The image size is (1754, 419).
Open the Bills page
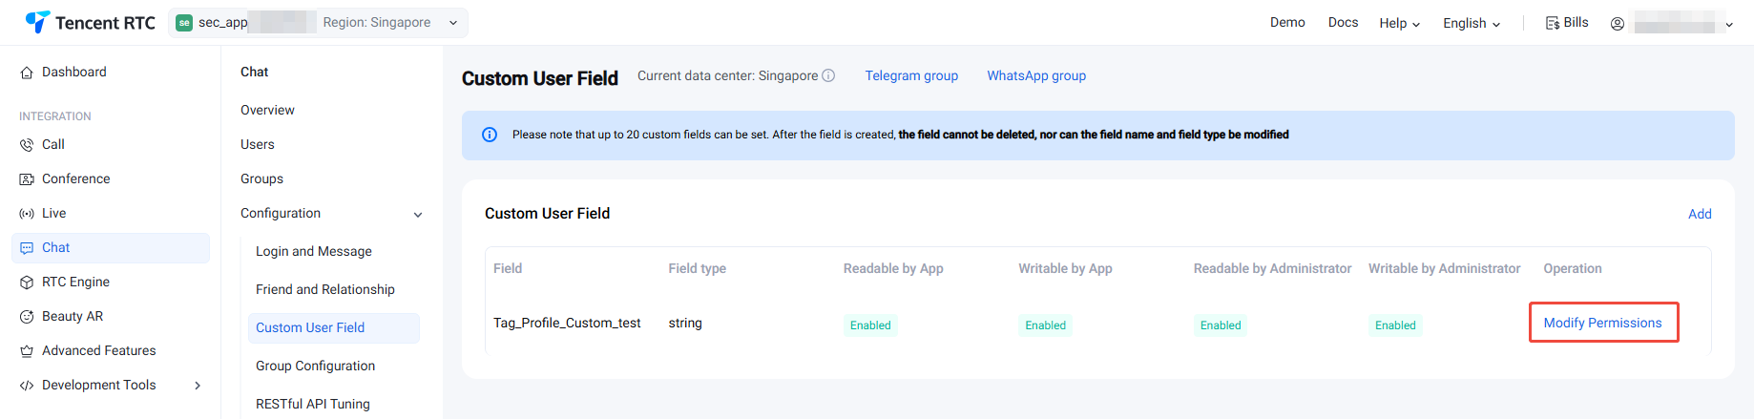click(1567, 23)
